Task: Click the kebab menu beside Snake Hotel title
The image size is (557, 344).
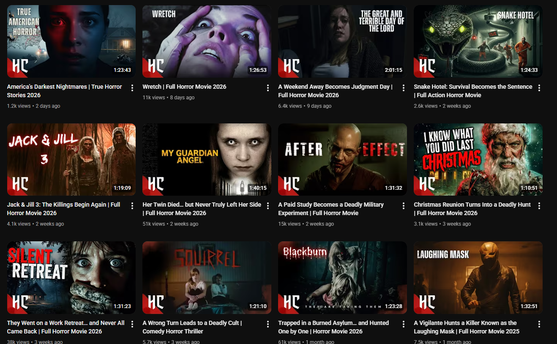Action: point(539,88)
